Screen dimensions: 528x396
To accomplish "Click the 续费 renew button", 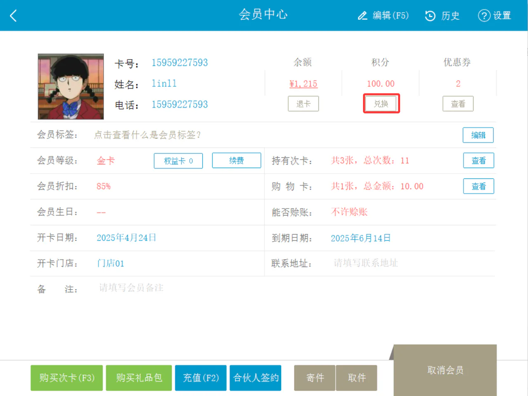I will (x=236, y=160).
